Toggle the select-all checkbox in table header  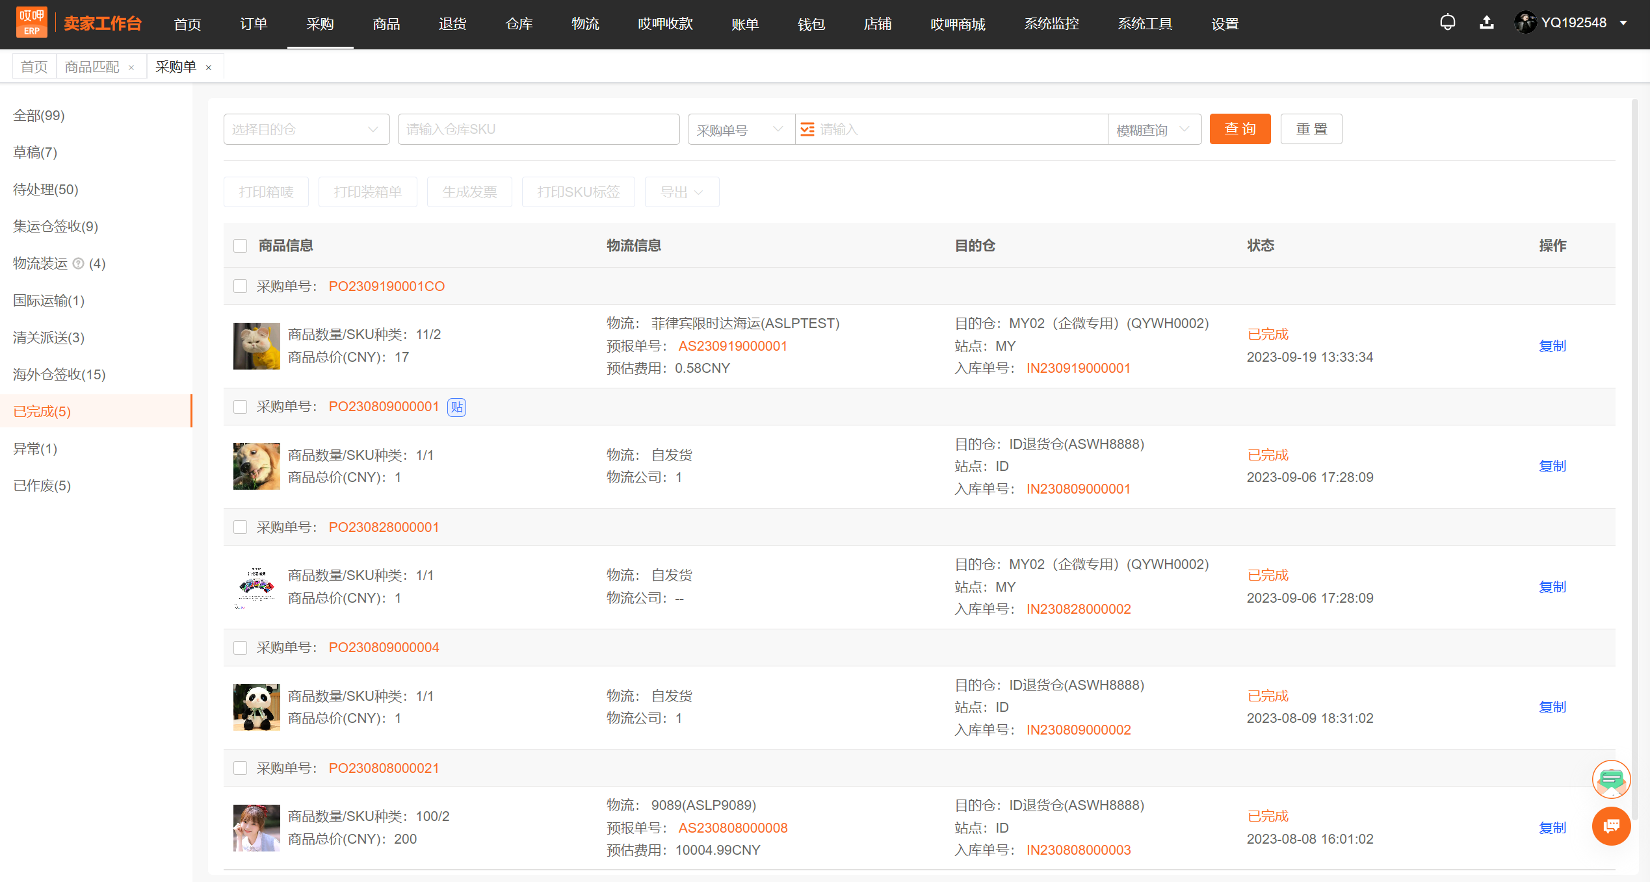pyautogui.click(x=240, y=246)
